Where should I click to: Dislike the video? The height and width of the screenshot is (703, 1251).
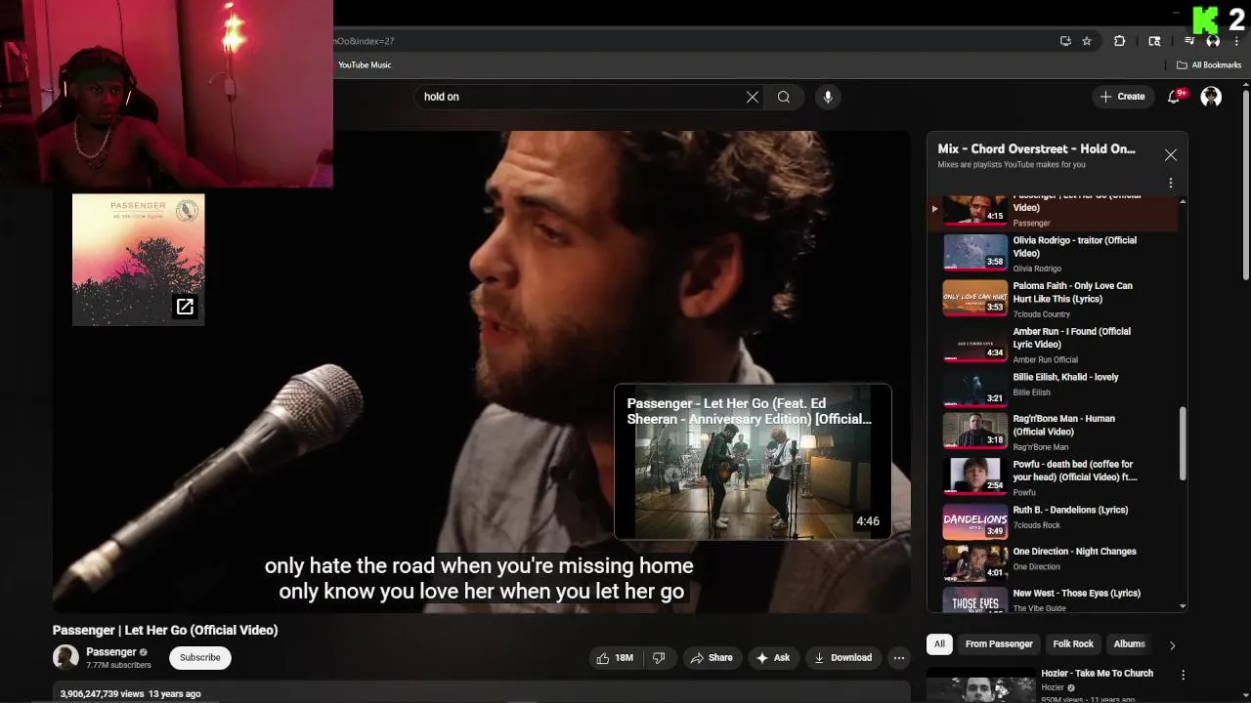click(x=659, y=658)
